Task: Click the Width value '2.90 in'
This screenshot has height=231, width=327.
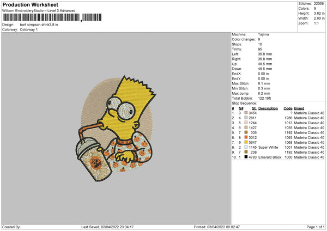Action: (319, 19)
